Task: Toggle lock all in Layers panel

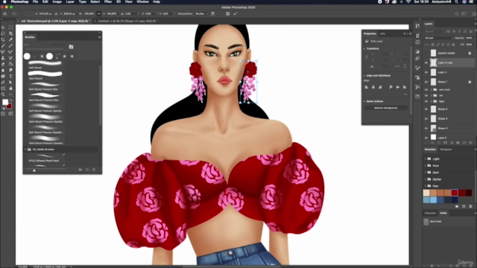Action: (x=453, y=45)
